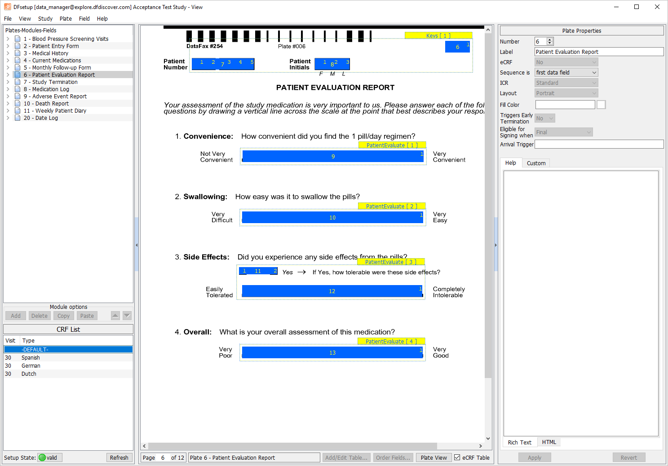Open the Plate menu
The image size is (668, 466).
click(x=66, y=18)
